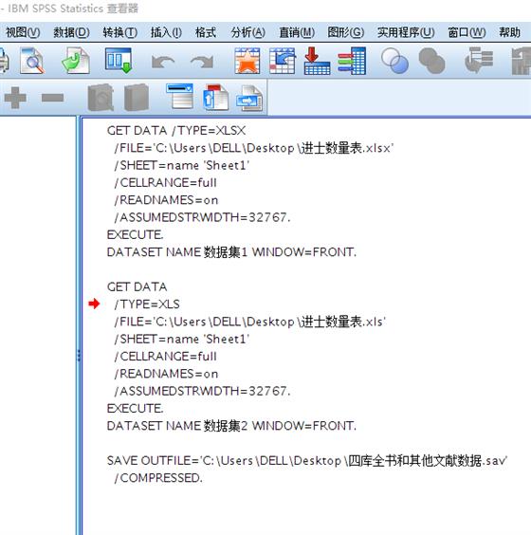
Task: Click the pane splitter handle beside log
Action: point(79,356)
